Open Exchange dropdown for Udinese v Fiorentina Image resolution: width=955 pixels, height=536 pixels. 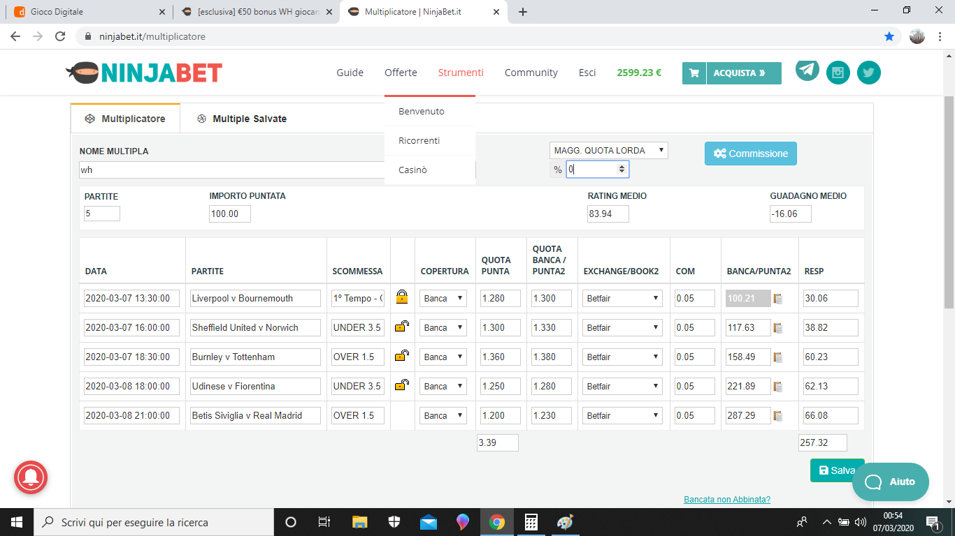point(622,386)
